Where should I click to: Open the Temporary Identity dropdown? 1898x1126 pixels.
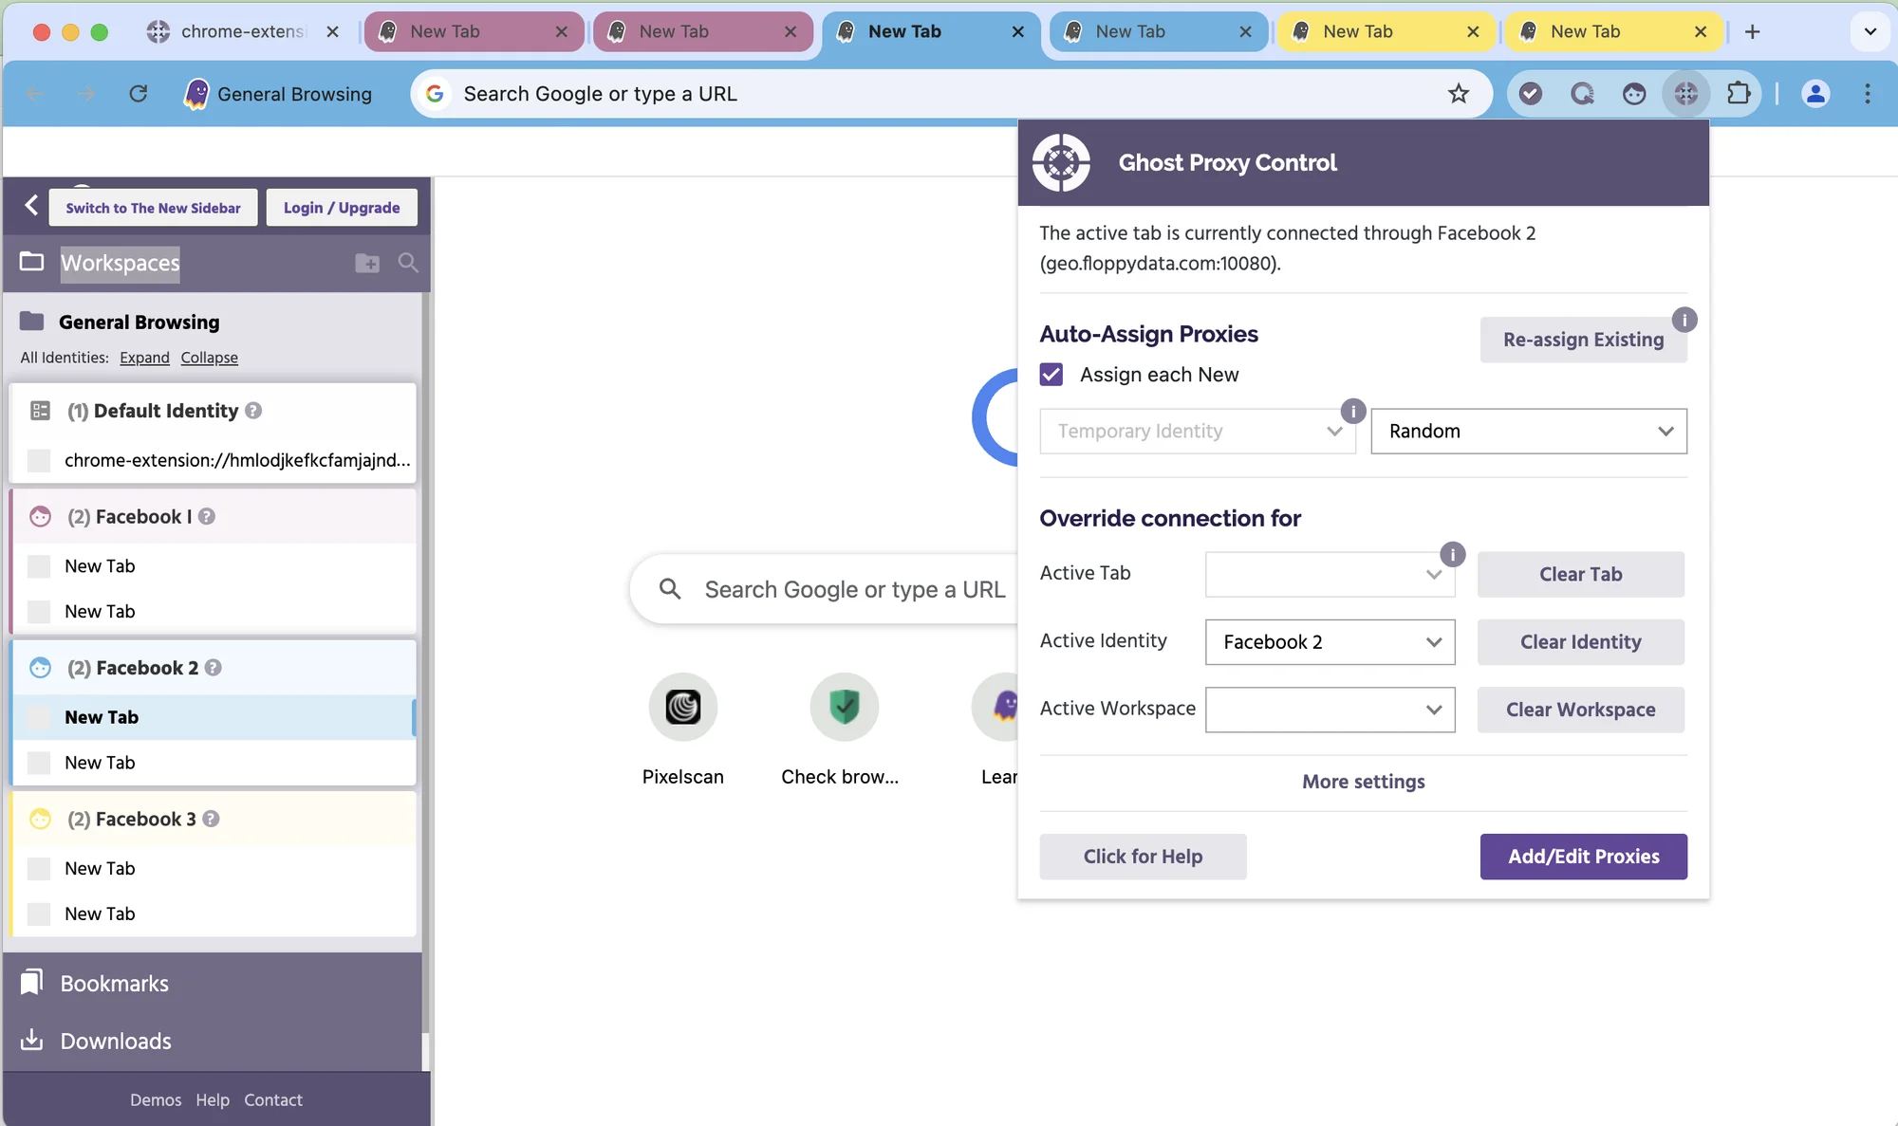[x=1198, y=431]
